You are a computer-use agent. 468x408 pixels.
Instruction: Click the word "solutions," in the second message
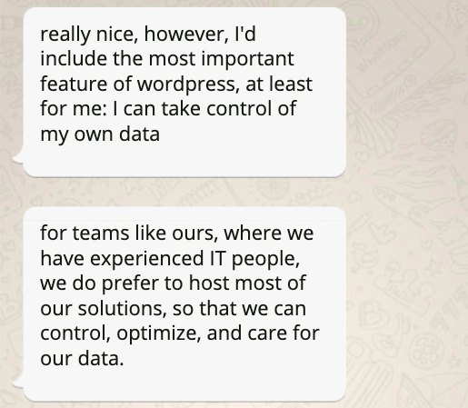(x=123, y=309)
